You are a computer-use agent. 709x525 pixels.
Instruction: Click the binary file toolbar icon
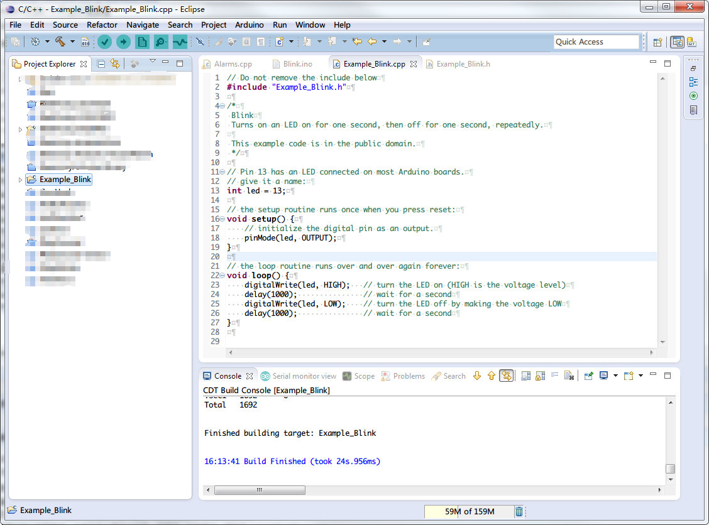[85, 42]
